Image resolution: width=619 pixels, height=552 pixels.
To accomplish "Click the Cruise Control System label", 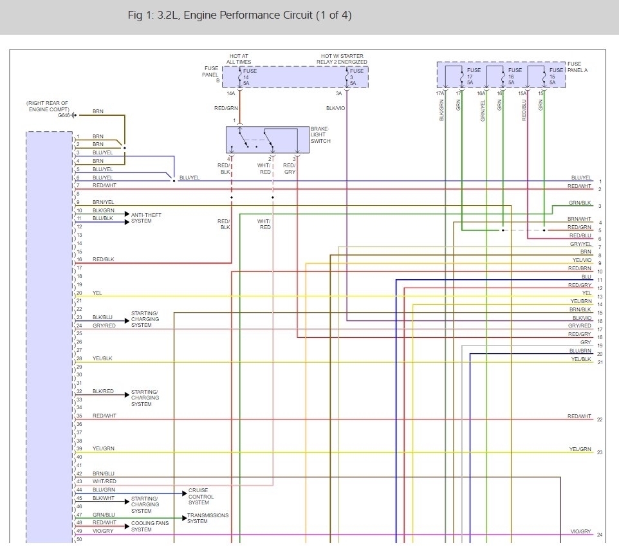I will [x=201, y=496].
